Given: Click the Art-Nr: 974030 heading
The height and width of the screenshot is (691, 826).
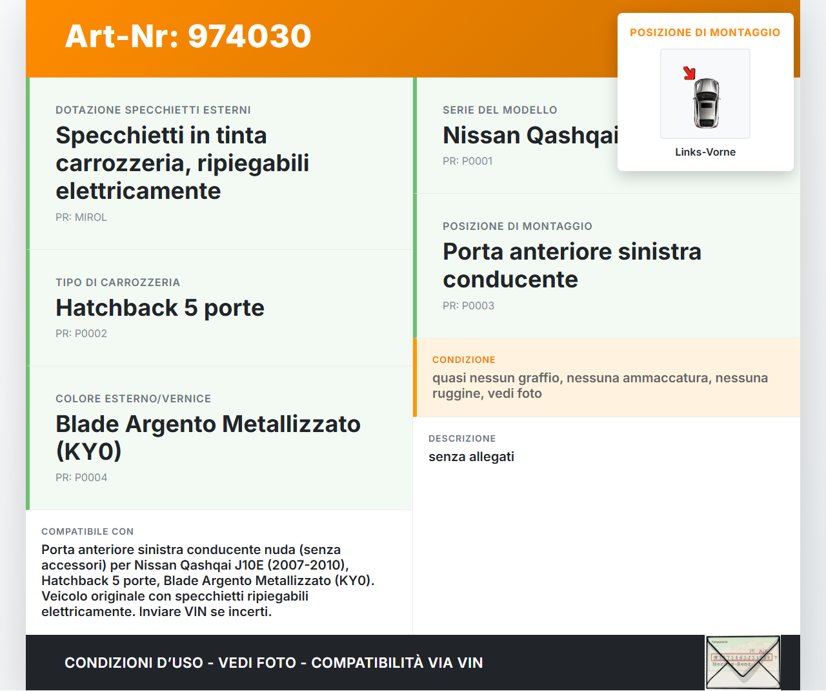Looking at the screenshot, I should click(x=188, y=36).
